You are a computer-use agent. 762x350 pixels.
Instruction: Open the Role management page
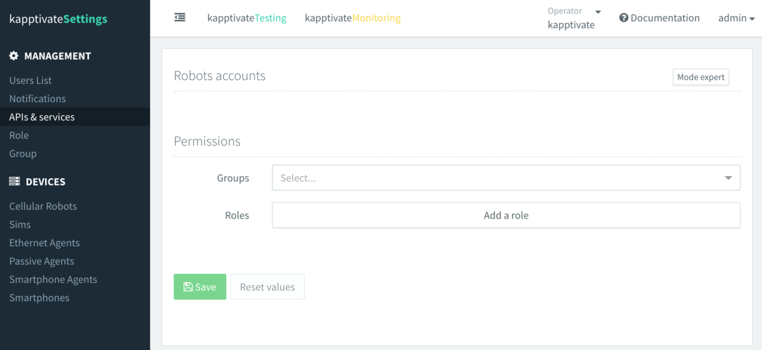click(x=19, y=135)
